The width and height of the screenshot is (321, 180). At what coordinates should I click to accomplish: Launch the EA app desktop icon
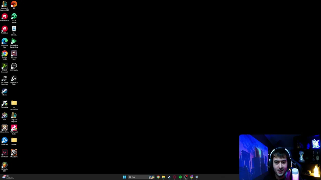tap(14, 5)
